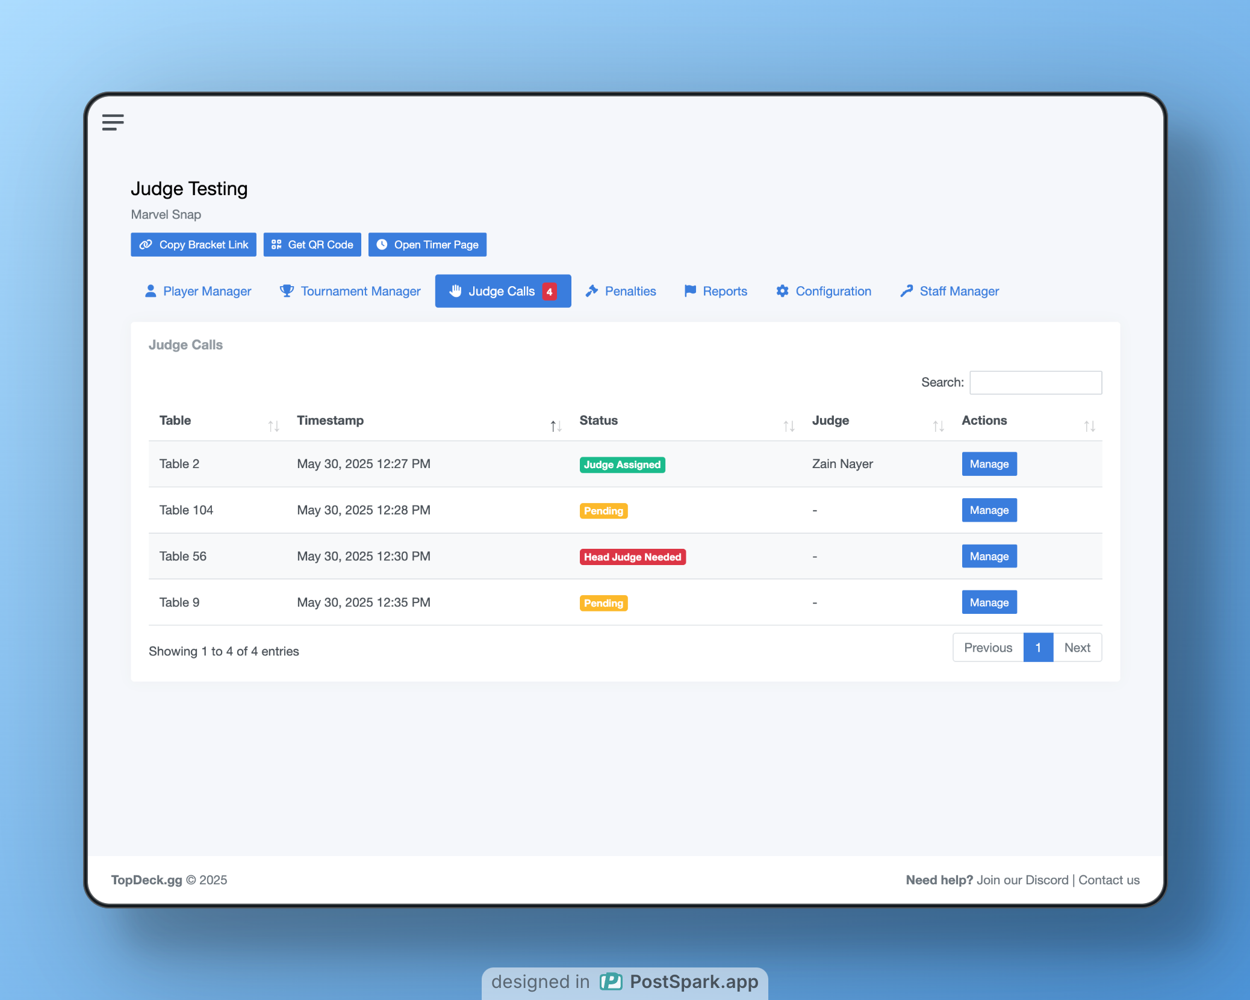The image size is (1250, 1000).
Task: Open the Reports tab
Action: coord(716,292)
